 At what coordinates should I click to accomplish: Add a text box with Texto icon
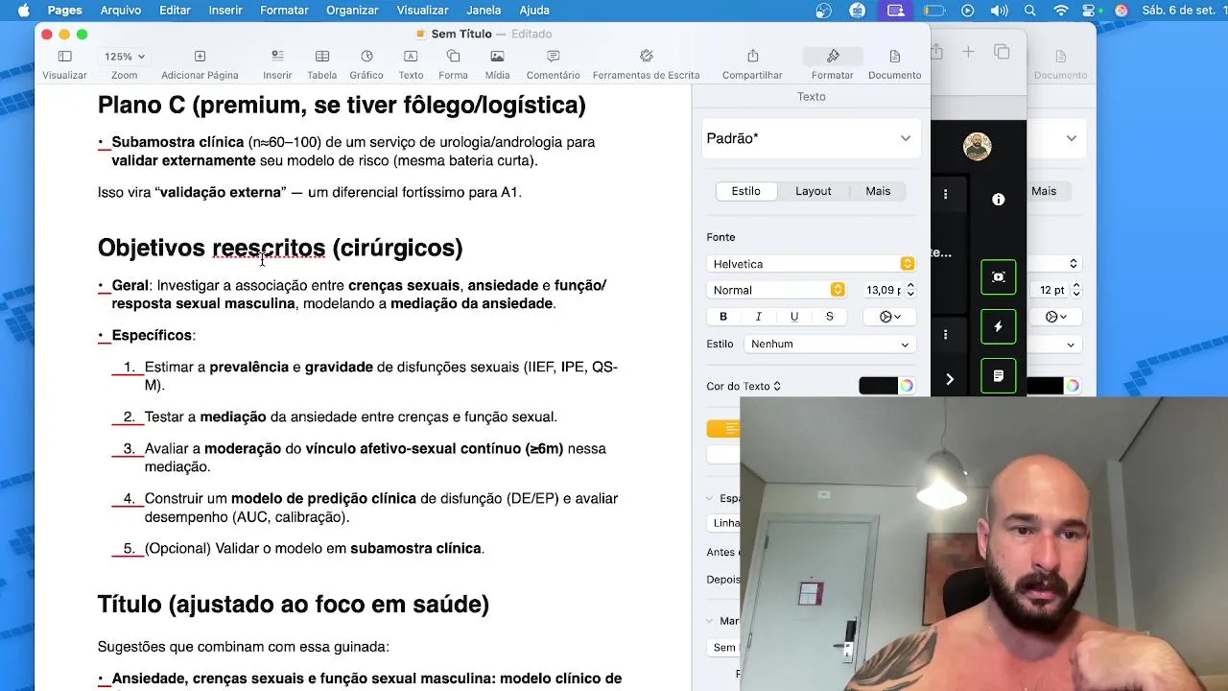coord(411,57)
